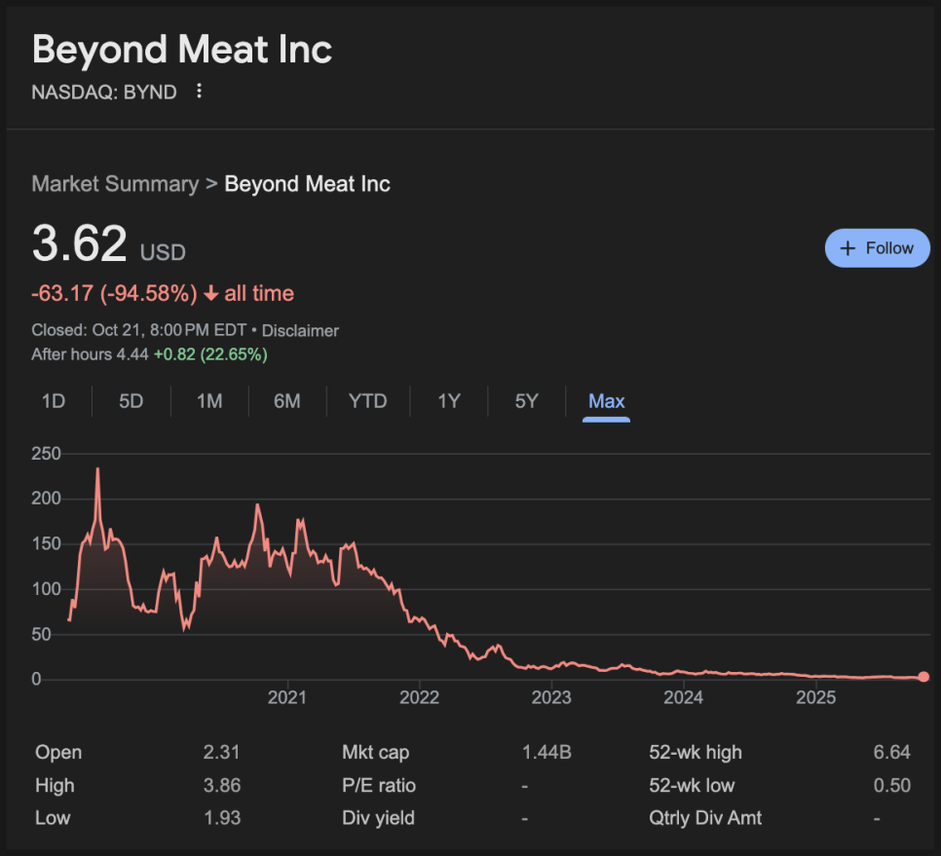The height and width of the screenshot is (856, 941).
Task: Click the endpoint dot on the price chart
Action: (923, 677)
